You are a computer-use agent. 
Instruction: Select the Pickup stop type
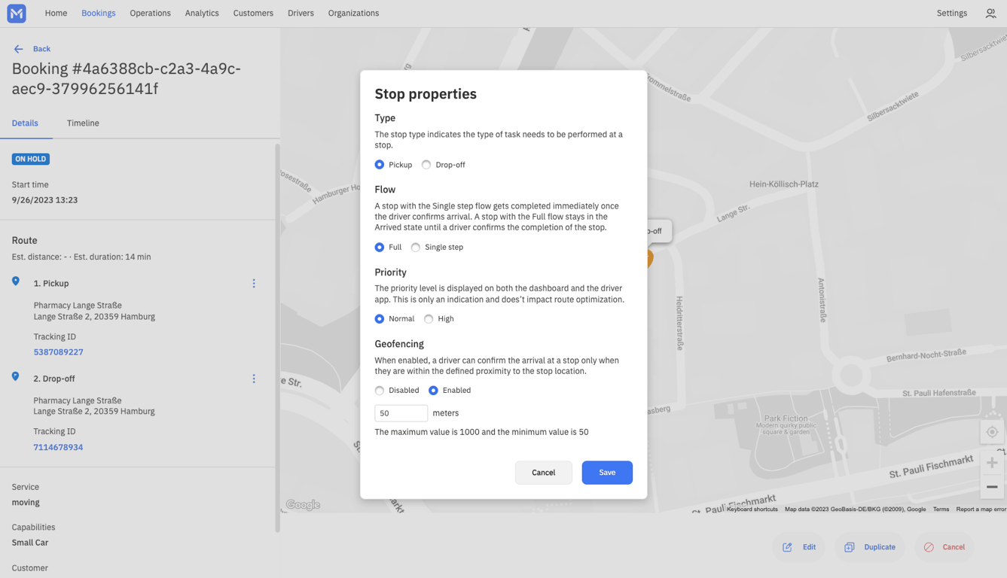(380, 165)
